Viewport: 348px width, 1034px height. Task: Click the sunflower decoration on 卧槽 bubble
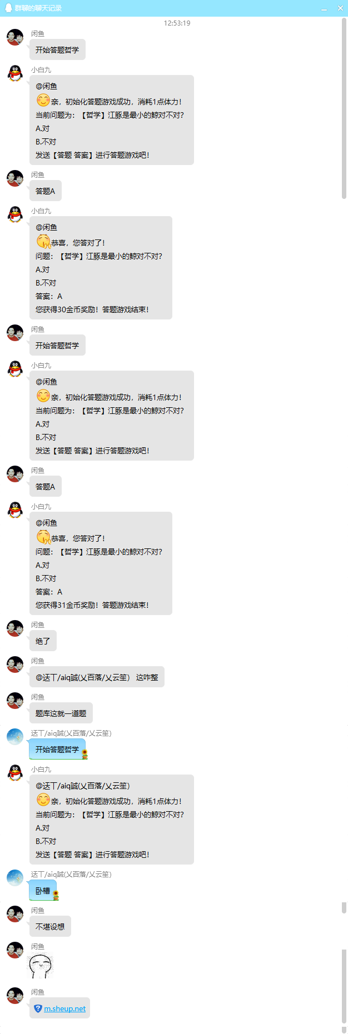click(56, 895)
